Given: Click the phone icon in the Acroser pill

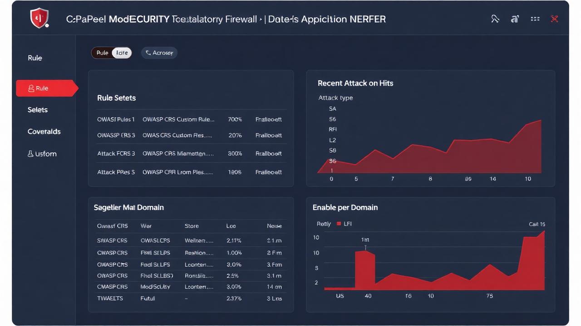Looking at the screenshot, I should (148, 53).
